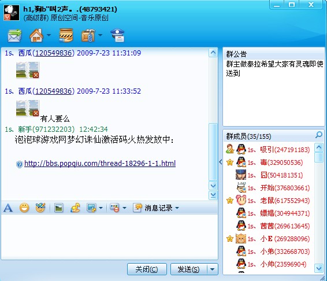Click the group owner icon beside 吸引
The height and width of the screenshot is (281, 327).
(230, 149)
